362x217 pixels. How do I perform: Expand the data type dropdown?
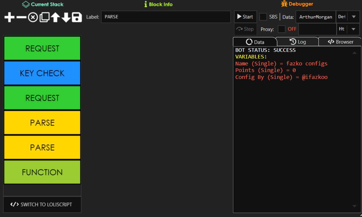(353, 17)
